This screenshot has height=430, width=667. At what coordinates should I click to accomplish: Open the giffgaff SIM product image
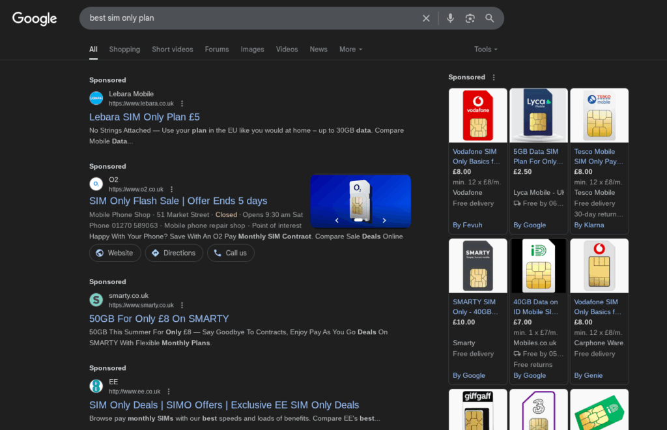pyautogui.click(x=477, y=410)
